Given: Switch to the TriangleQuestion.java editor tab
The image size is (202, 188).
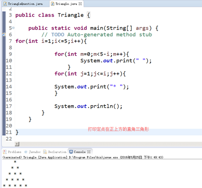Looking at the screenshot, I should (x=25, y=4).
